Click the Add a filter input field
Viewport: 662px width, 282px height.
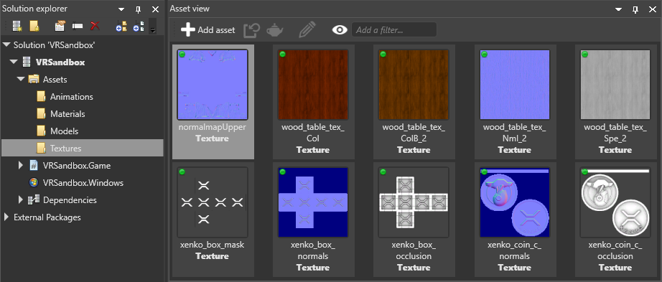point(394,30)
